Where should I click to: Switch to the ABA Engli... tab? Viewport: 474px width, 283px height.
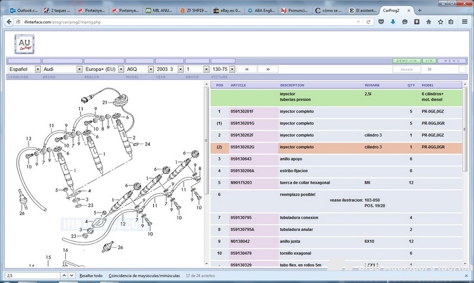(x=261, y=10)
